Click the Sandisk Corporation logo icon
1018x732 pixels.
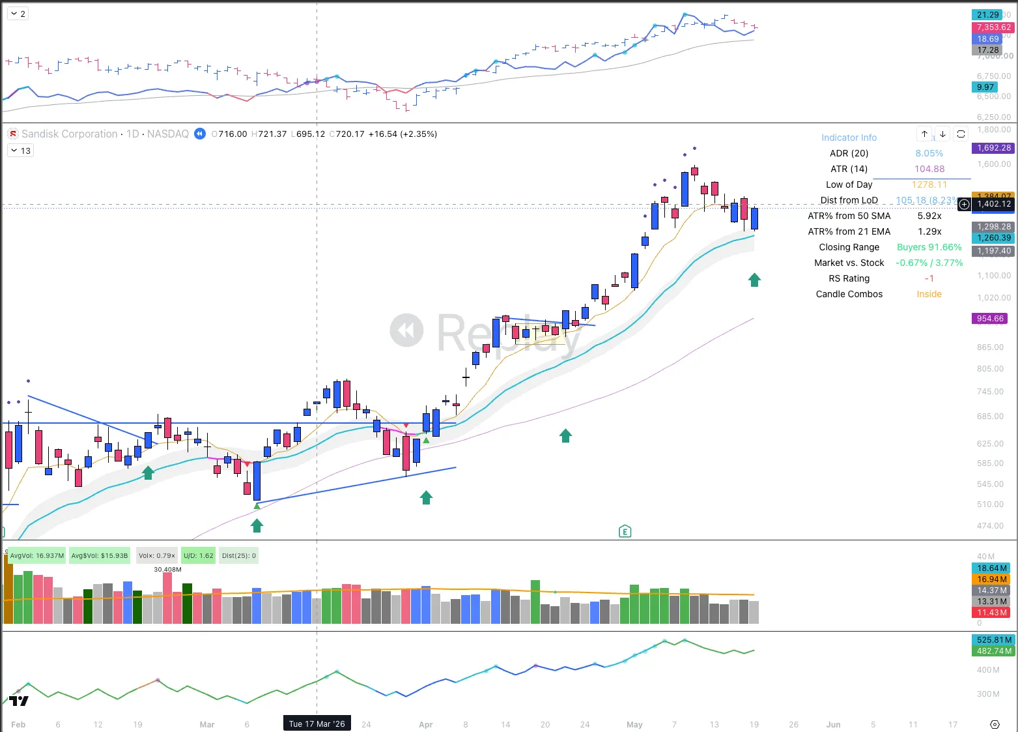pos(12,134)
